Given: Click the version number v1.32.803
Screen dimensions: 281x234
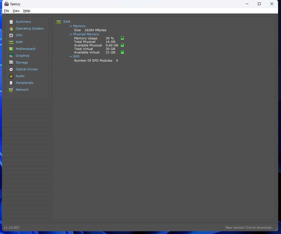Looking at the screenshot, I should (11, 228).
